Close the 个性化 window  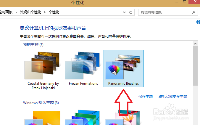coord(195,2)
